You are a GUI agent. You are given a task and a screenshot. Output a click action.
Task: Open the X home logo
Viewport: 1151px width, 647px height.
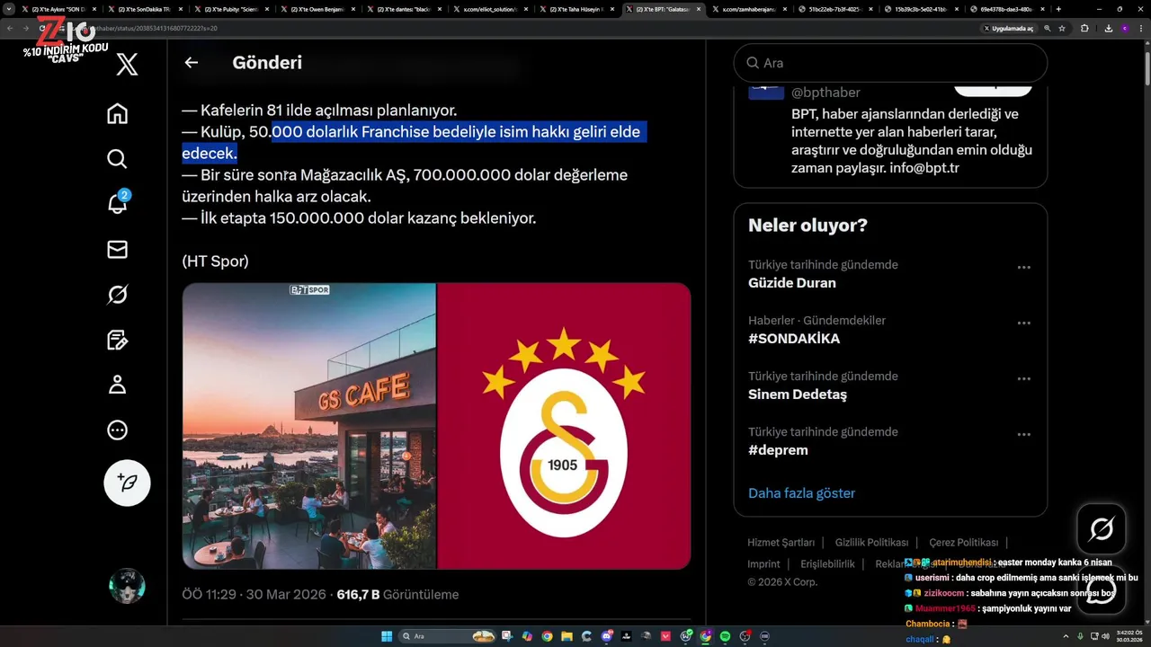(x=128, y=64)
